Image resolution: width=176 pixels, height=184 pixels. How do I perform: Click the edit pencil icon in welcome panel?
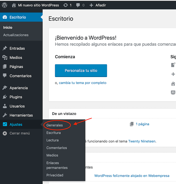click(173, 65)
